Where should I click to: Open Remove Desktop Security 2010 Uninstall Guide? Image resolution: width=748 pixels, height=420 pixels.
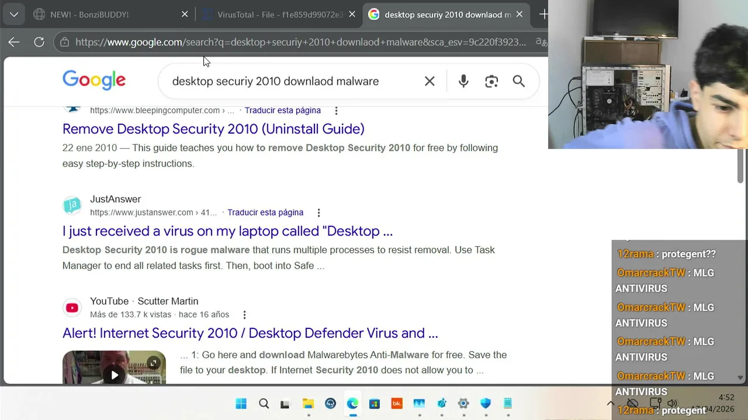click(213, 129)
